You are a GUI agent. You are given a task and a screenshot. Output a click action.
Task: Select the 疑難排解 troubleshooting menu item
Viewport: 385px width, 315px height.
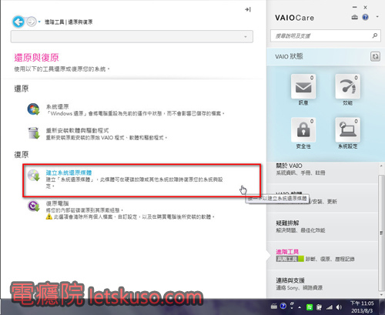[x=323, y=227]
